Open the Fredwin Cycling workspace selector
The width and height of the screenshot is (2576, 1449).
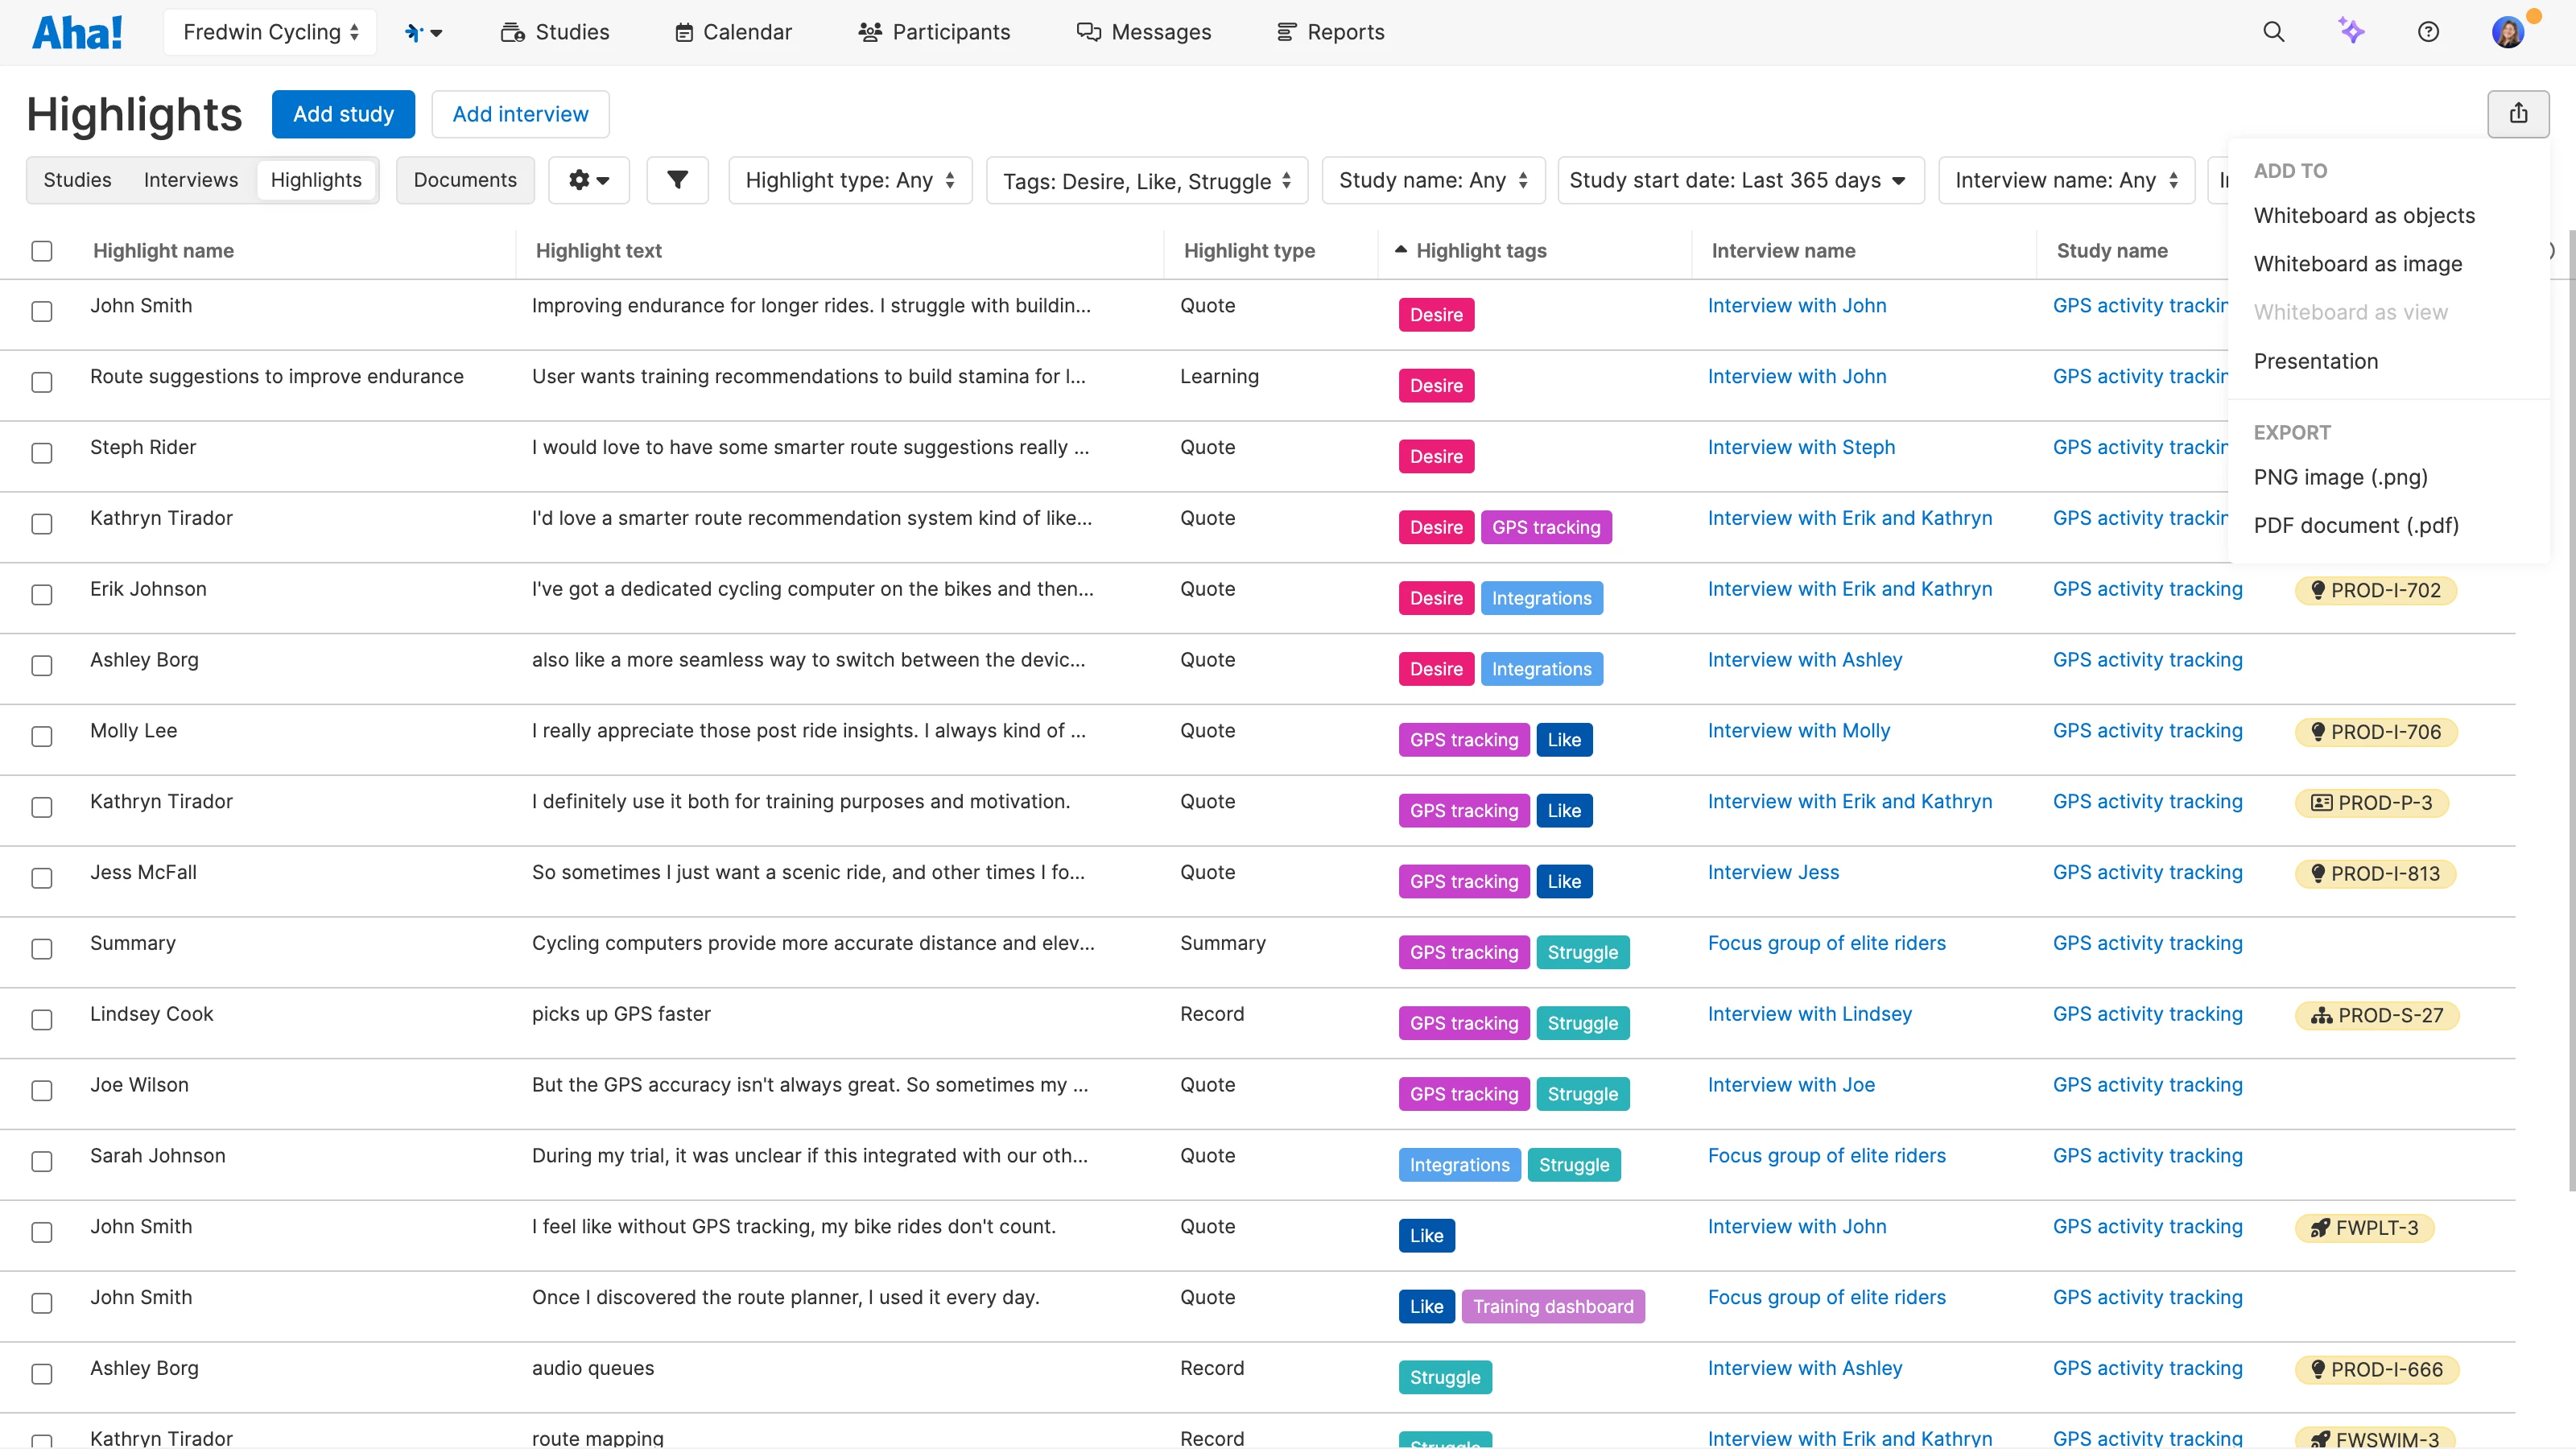269,31
